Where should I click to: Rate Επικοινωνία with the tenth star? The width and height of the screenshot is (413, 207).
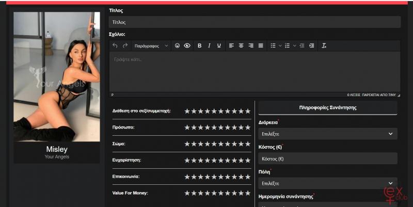248,177
